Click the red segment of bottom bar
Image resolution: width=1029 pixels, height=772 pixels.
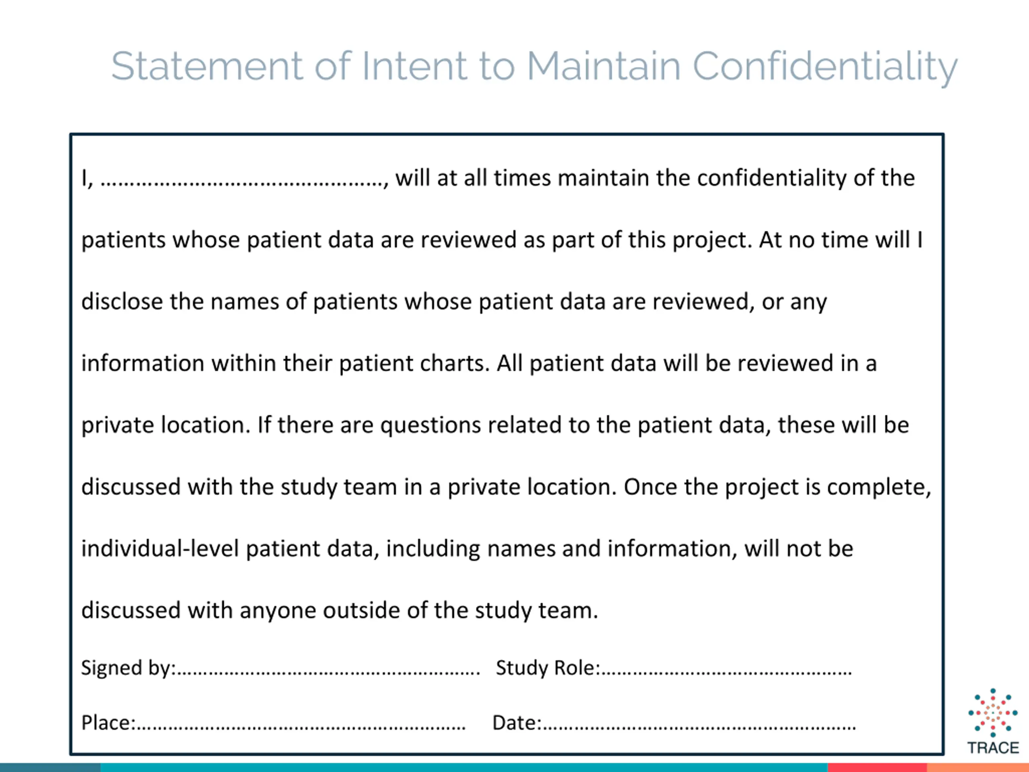click(877, 767)
